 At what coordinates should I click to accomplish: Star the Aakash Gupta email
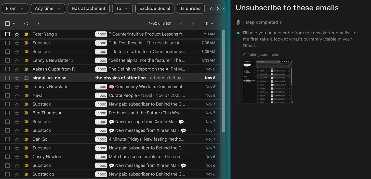(x=17, y=69)
